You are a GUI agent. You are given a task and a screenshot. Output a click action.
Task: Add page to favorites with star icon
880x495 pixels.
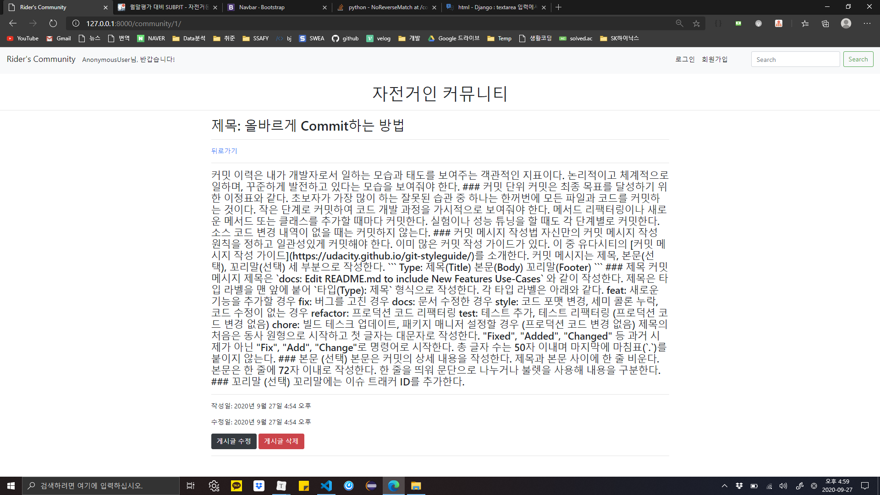pyautogui.click(x=696, y=23)
